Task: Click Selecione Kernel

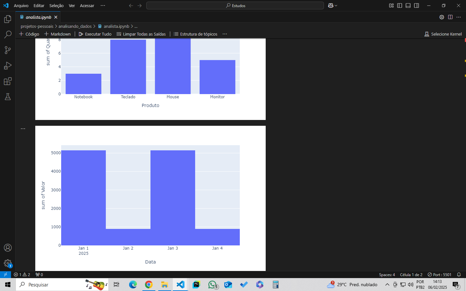Action: click(443, 34)
